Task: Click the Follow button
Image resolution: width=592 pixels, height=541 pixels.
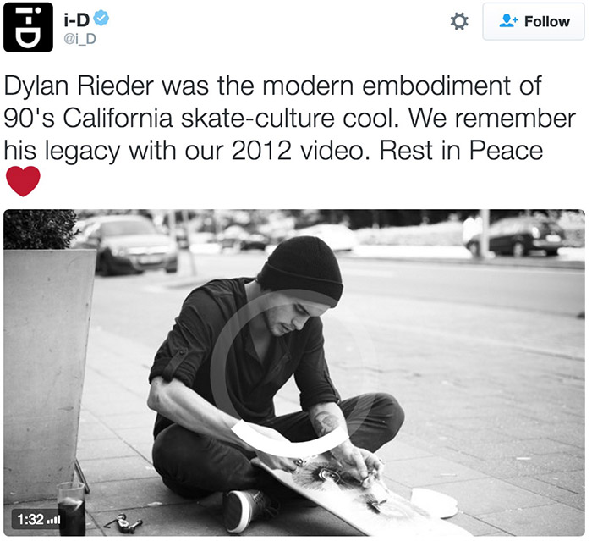Action: [534, 22]
